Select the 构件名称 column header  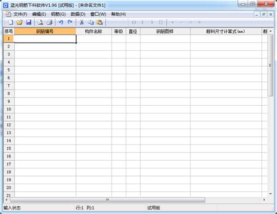pos(94,32)
